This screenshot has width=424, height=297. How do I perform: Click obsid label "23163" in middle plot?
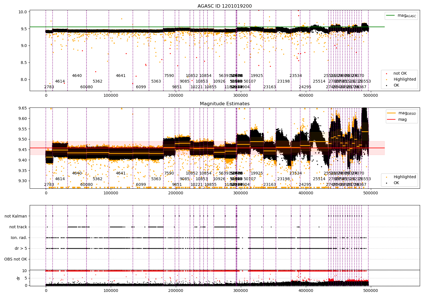click(x=270, y=185)
